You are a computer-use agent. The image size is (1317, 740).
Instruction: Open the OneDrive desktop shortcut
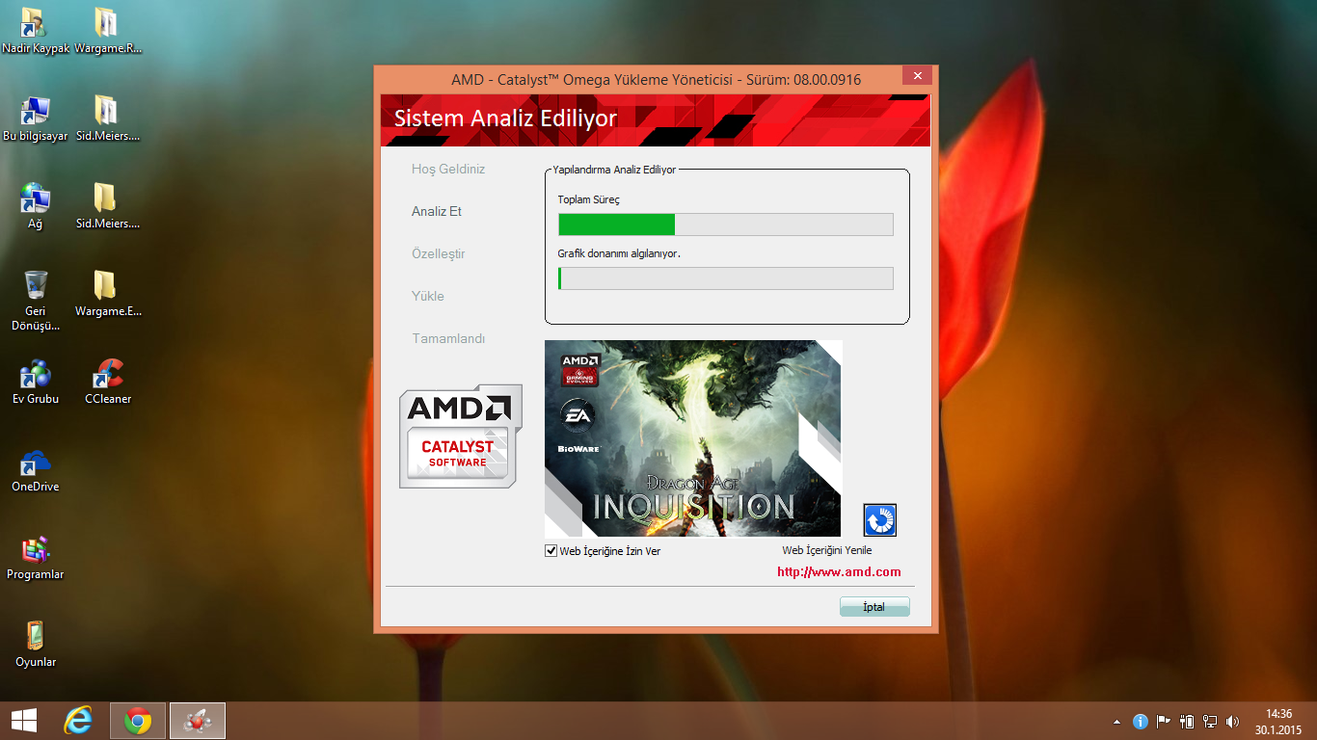[36, 469]
